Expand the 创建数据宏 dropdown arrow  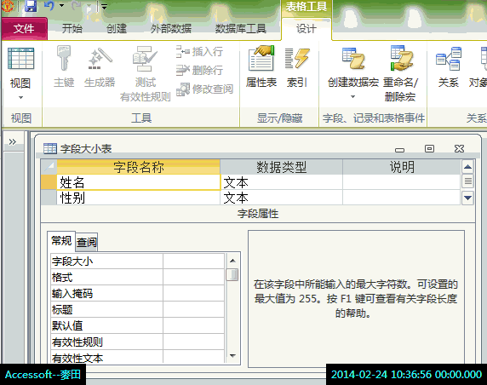click(352, 97)
